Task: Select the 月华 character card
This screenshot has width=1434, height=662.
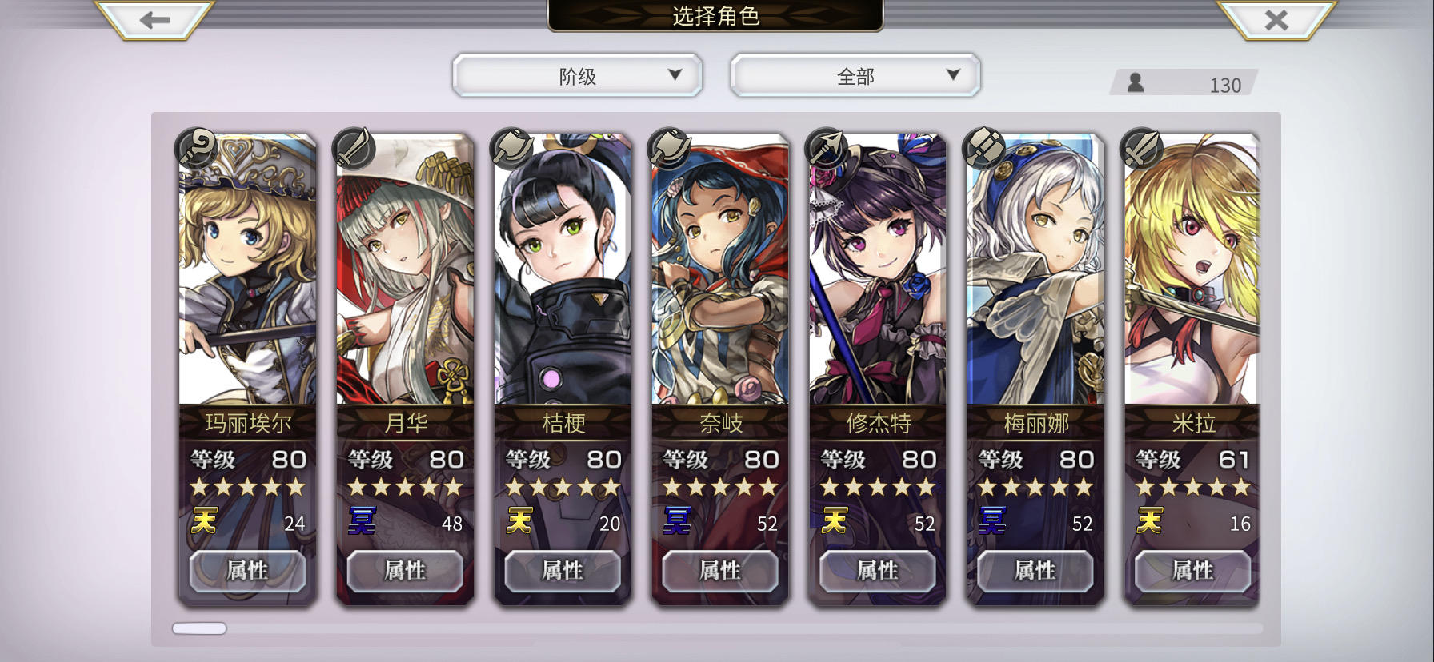Action: (x=405, y=369)
